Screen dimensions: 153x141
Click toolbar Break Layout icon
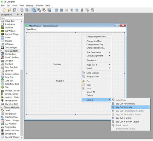(x=87, y=10)
